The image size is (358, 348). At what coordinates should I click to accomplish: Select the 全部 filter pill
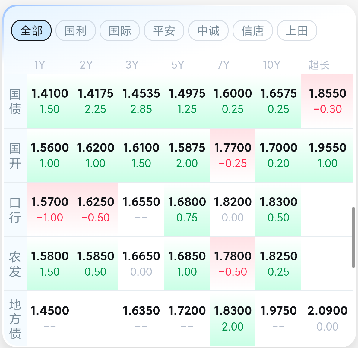point(31,30)
